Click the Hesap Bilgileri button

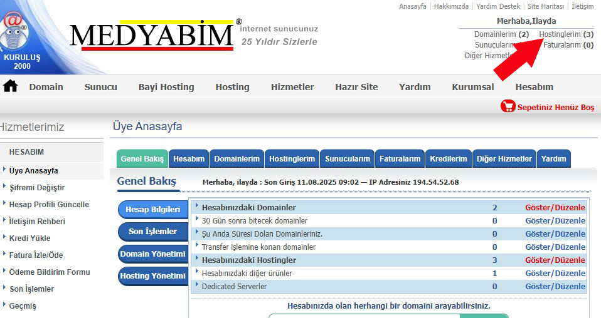(x=152, y=209)
